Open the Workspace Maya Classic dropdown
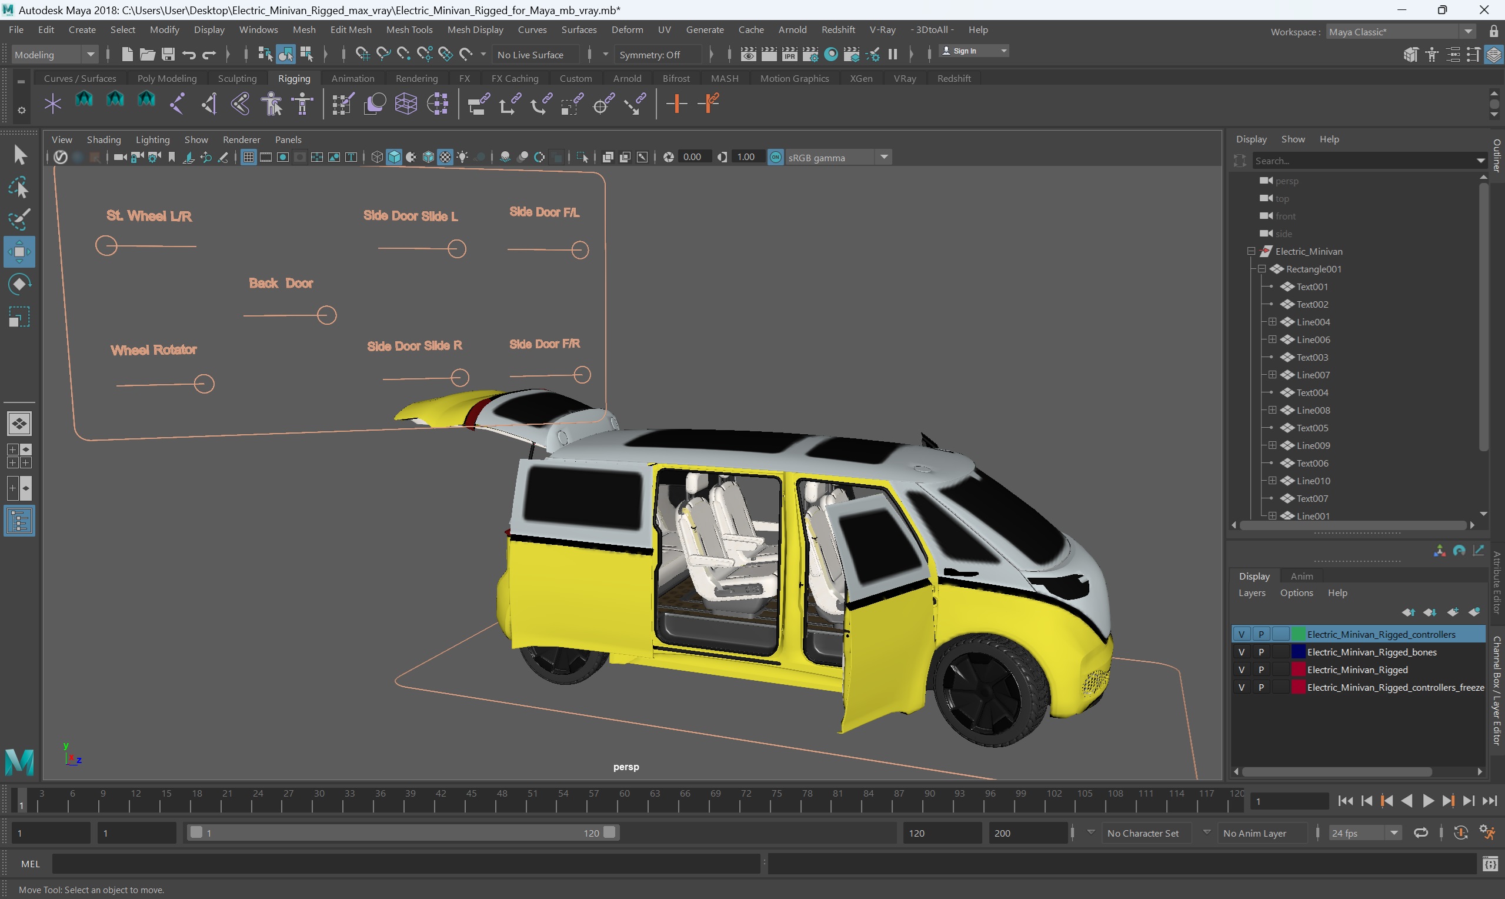Screen dimensions: 1505x899 [x=1400, y=32]
